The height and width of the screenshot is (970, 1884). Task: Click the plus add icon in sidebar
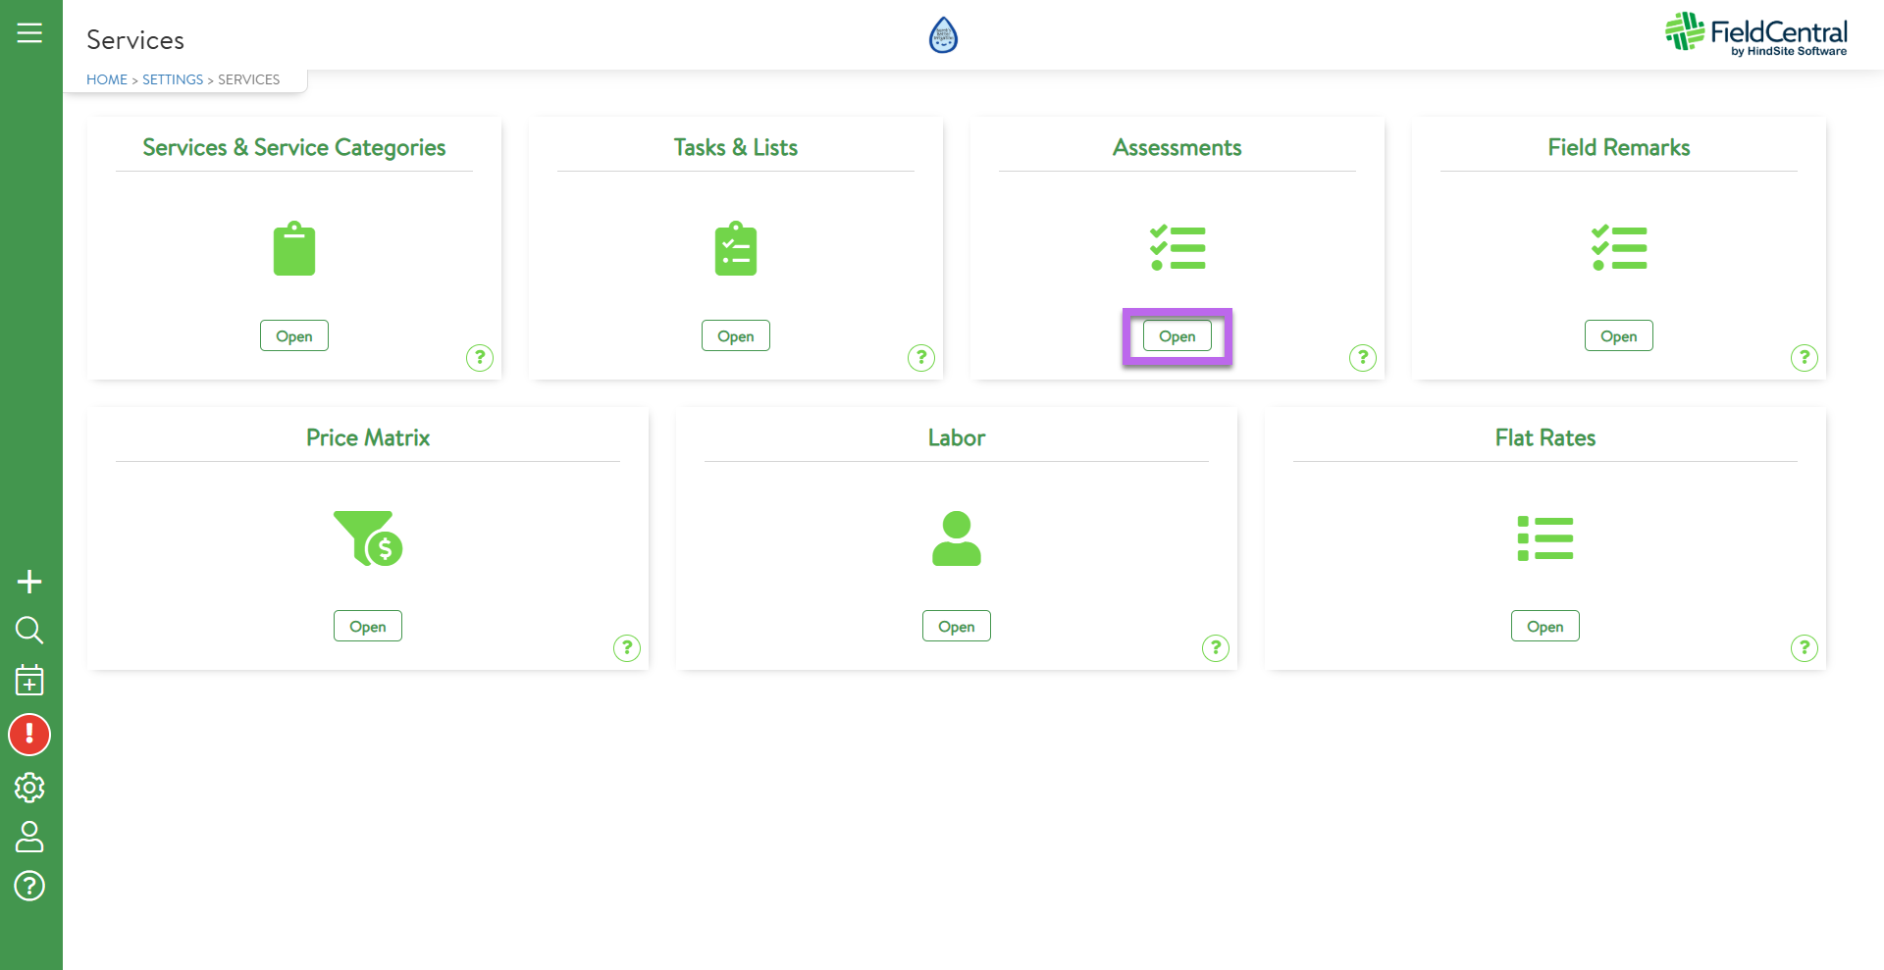29,582
